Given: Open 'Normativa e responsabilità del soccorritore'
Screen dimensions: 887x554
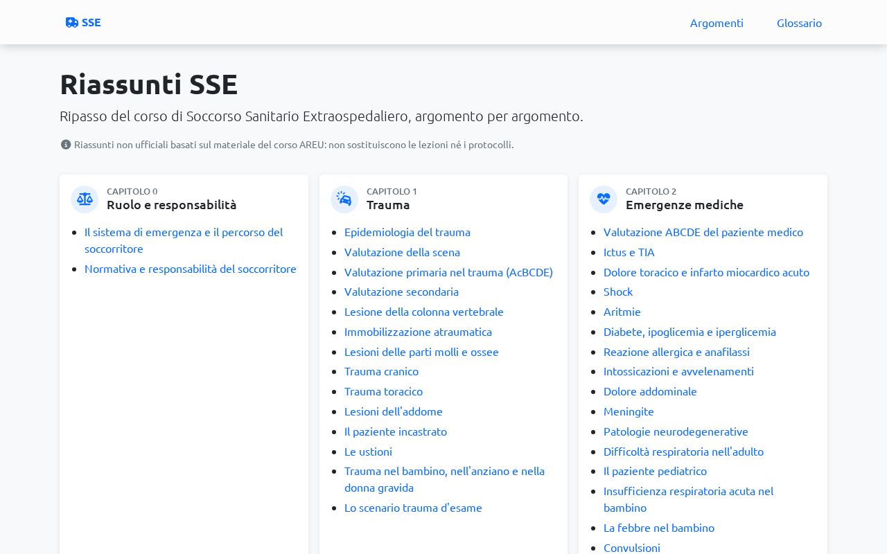Looking at the screenshot, I should (x=191, y=269).
